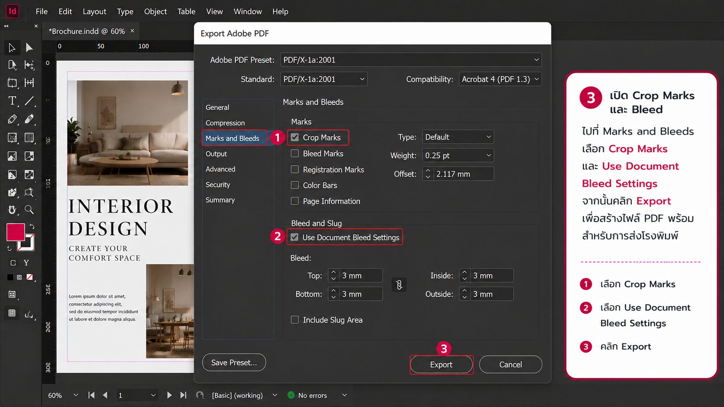This screenshot has width=724, height=407.
Task: Click the InDesign app logo
Action: tap(13, 11)
